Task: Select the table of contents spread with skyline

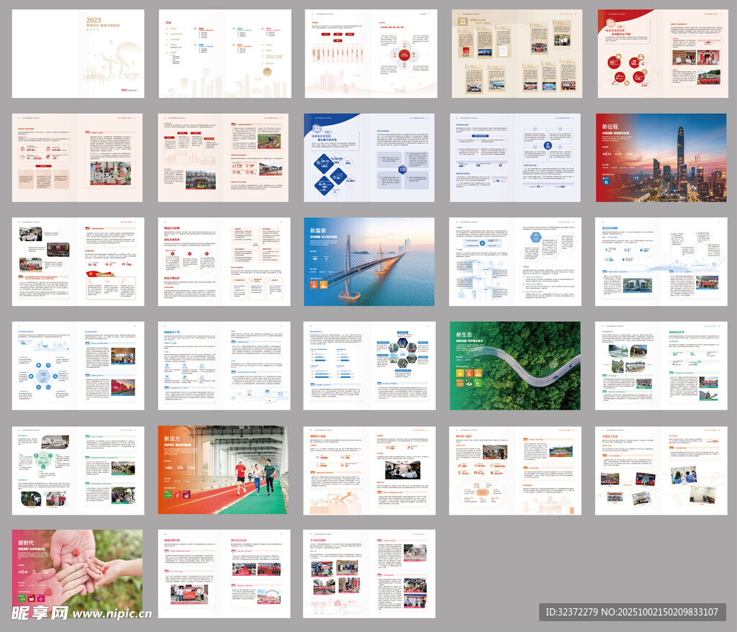Action: click(x=225, y=53)
